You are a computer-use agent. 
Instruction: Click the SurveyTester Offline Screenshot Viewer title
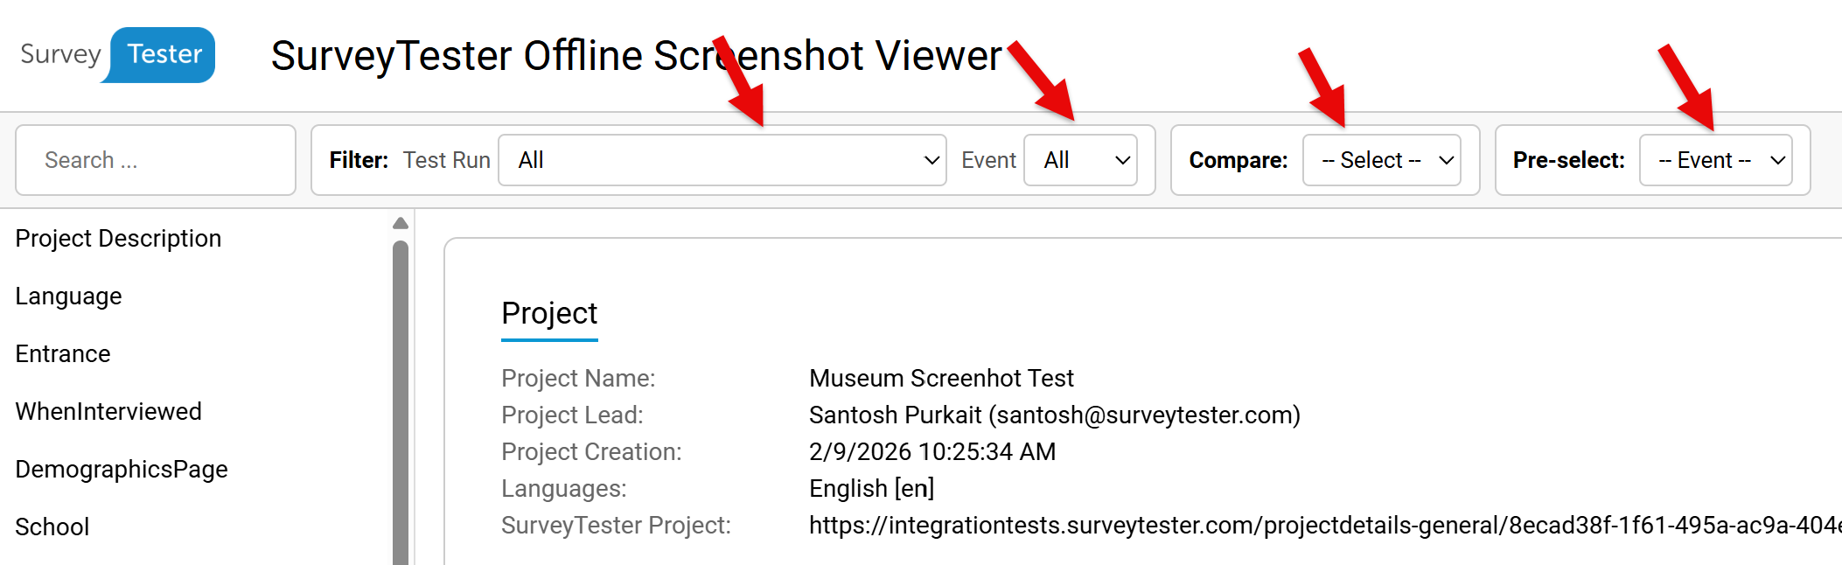pos(636,56)
